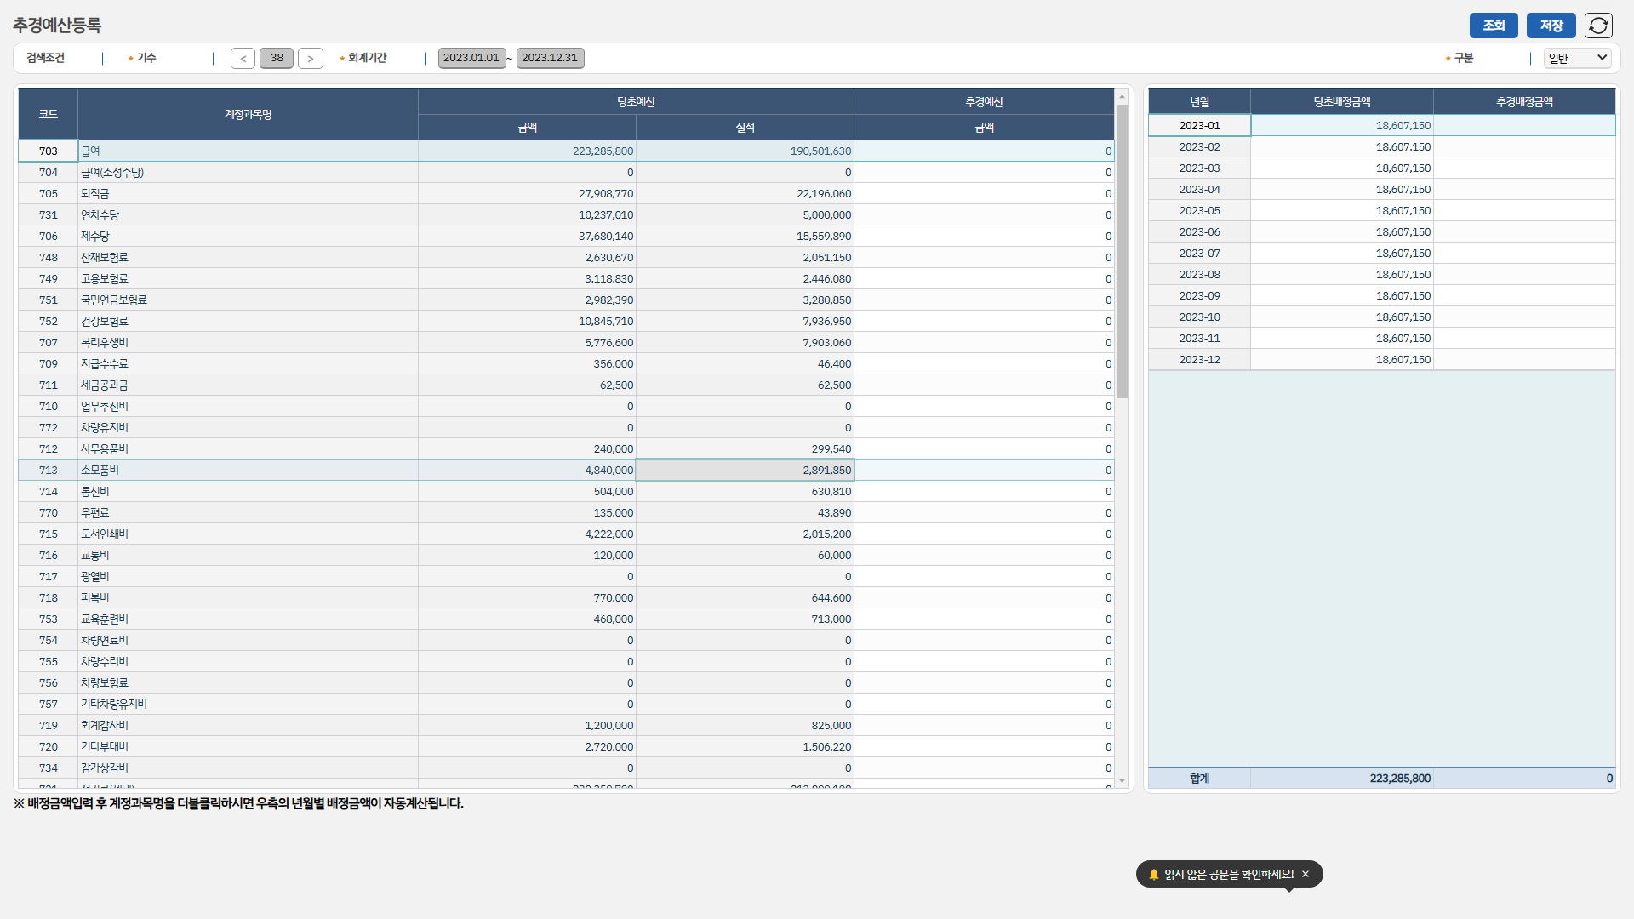Screen dimensions: 1634x919
Task: Click the bell notification icon
Action: [x=1154, y=874]
